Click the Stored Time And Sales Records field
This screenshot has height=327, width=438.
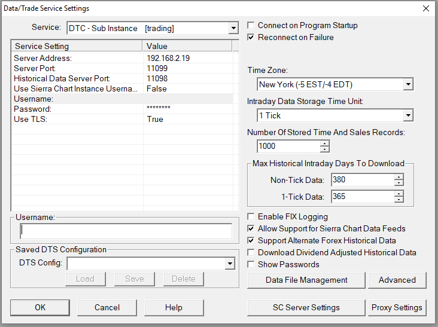point(288,146)
